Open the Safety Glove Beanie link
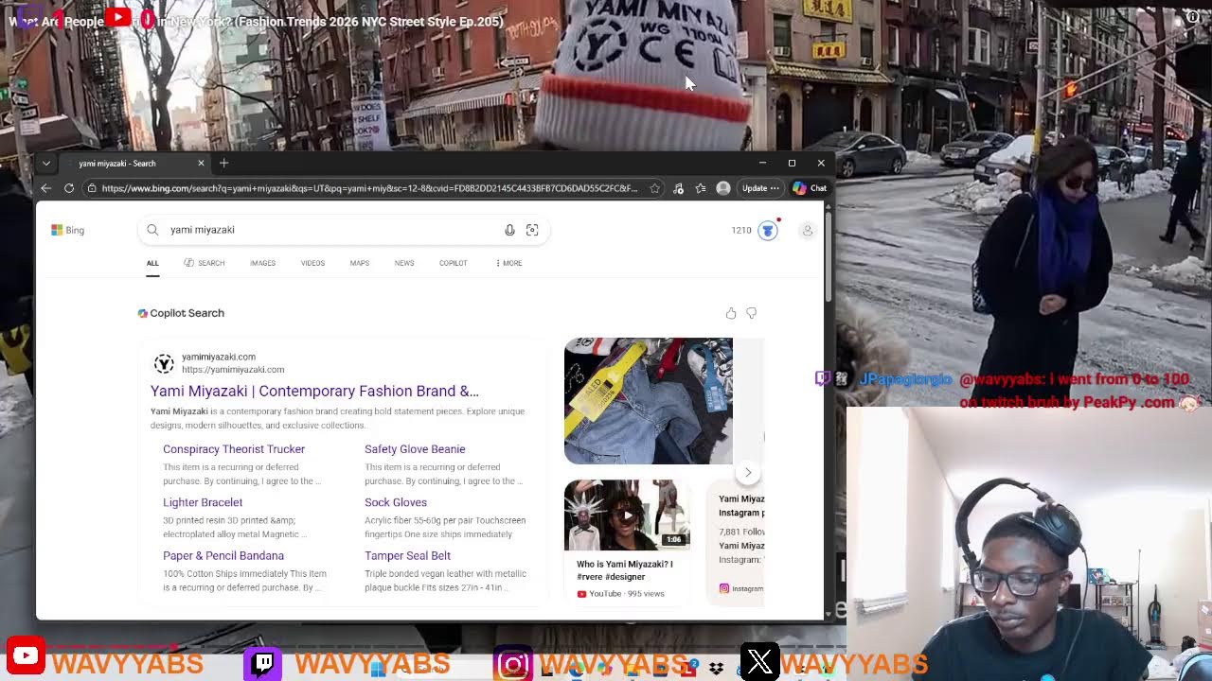The image size is (1212, 681). [x=415, y=449]
